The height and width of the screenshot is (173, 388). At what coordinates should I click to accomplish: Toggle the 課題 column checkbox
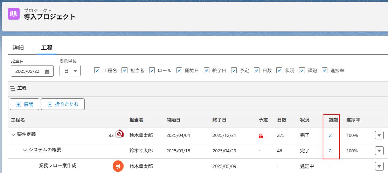pyautogui.click(x=302, y=70)
